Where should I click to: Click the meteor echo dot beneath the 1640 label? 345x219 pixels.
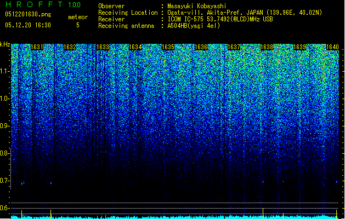click(336, 182)
